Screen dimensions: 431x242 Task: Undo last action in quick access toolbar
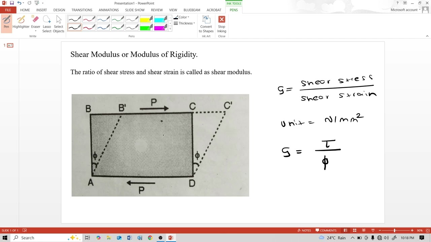[x=19, y=3]
